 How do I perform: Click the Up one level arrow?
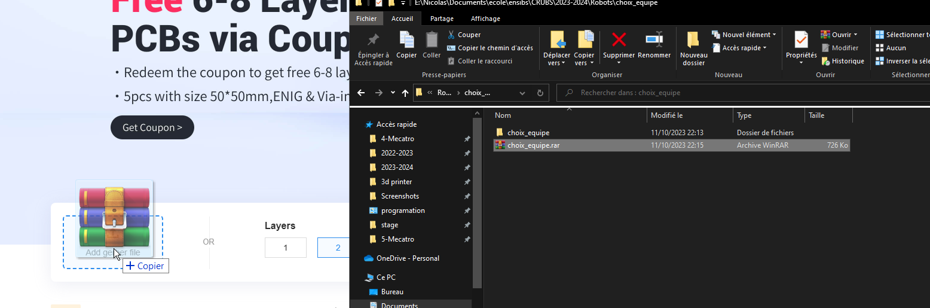click(405, 93)
